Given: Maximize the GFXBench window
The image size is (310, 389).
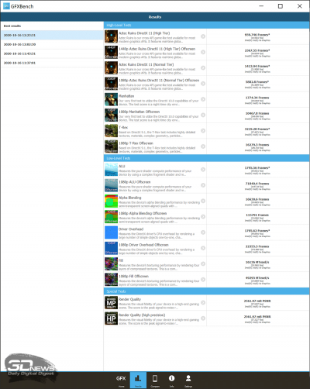Looking at the screenshot, I should (281, 6).
